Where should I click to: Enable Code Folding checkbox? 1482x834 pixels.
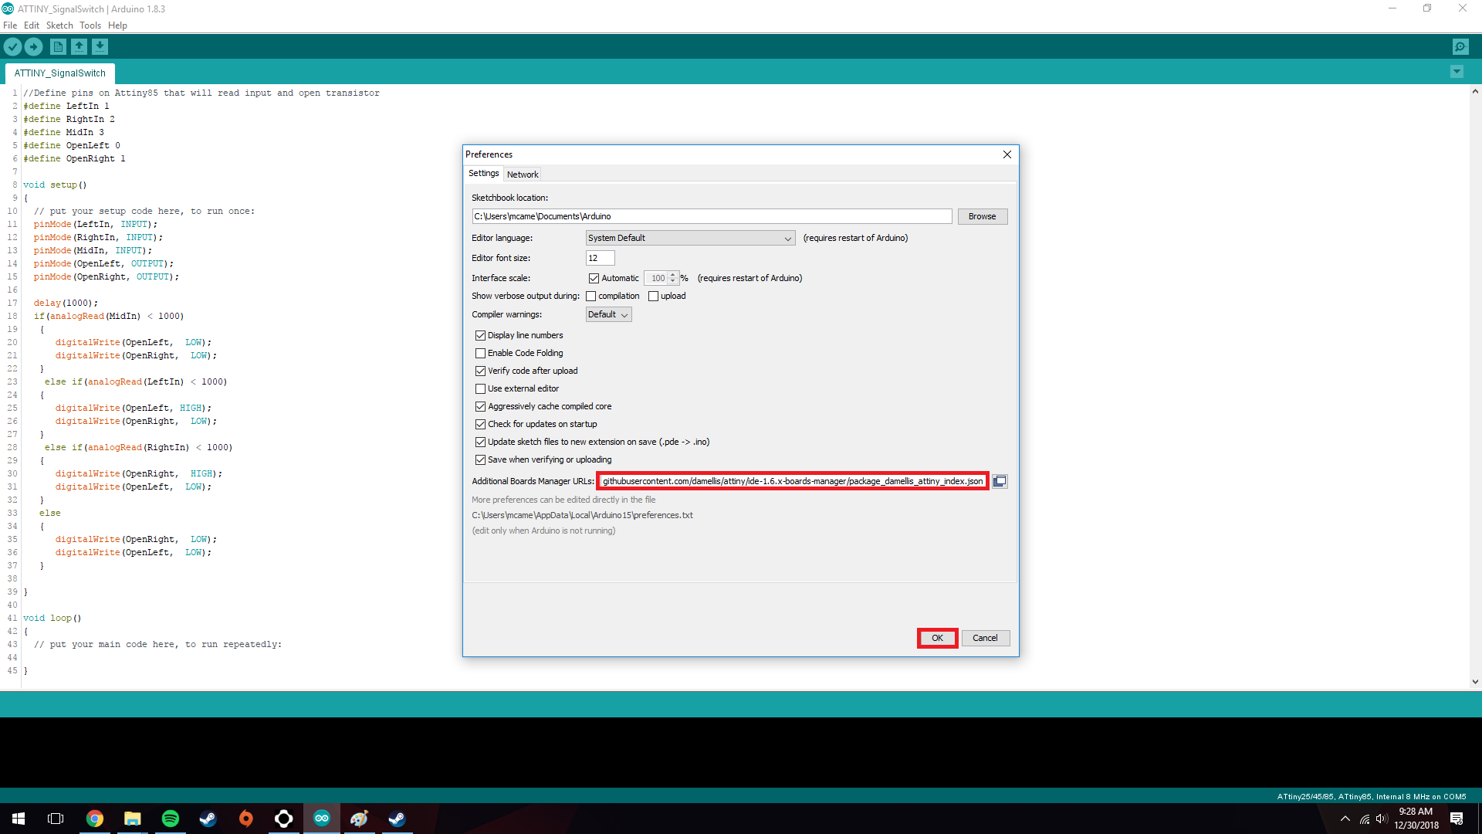tap(480, 353)
